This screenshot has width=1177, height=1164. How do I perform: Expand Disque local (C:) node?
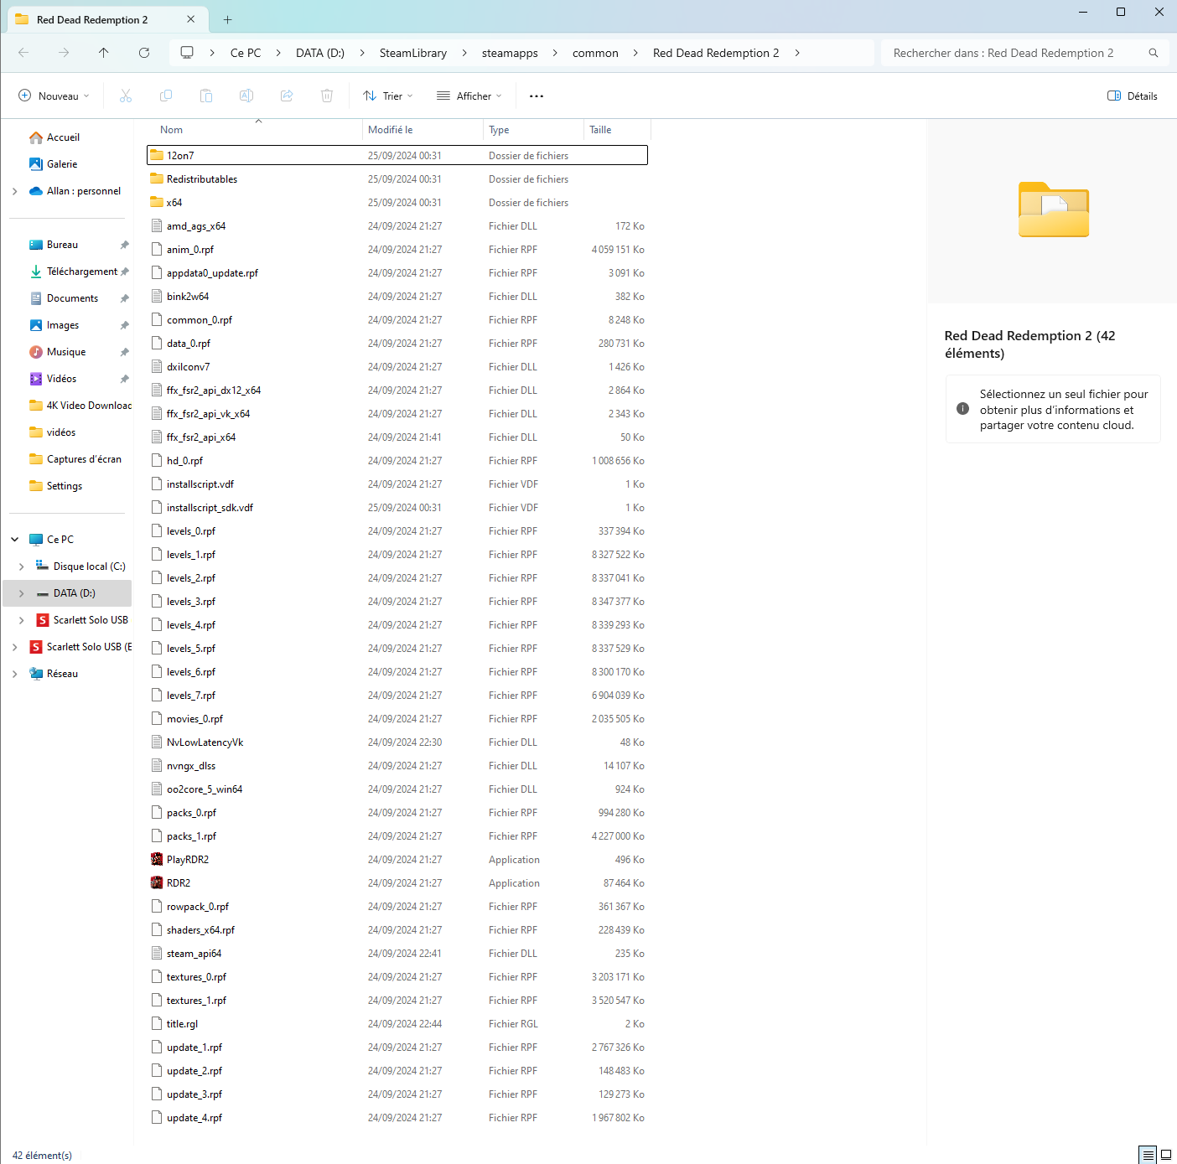pyautogui.click(x=22, y=566)
